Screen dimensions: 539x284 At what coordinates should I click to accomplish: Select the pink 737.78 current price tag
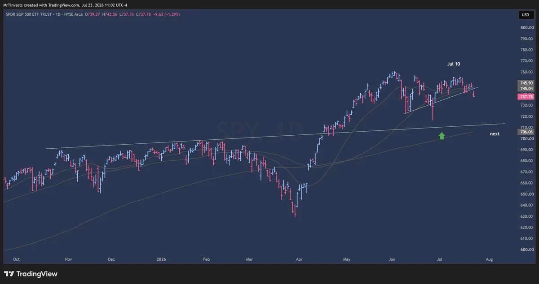pos(525,96)
